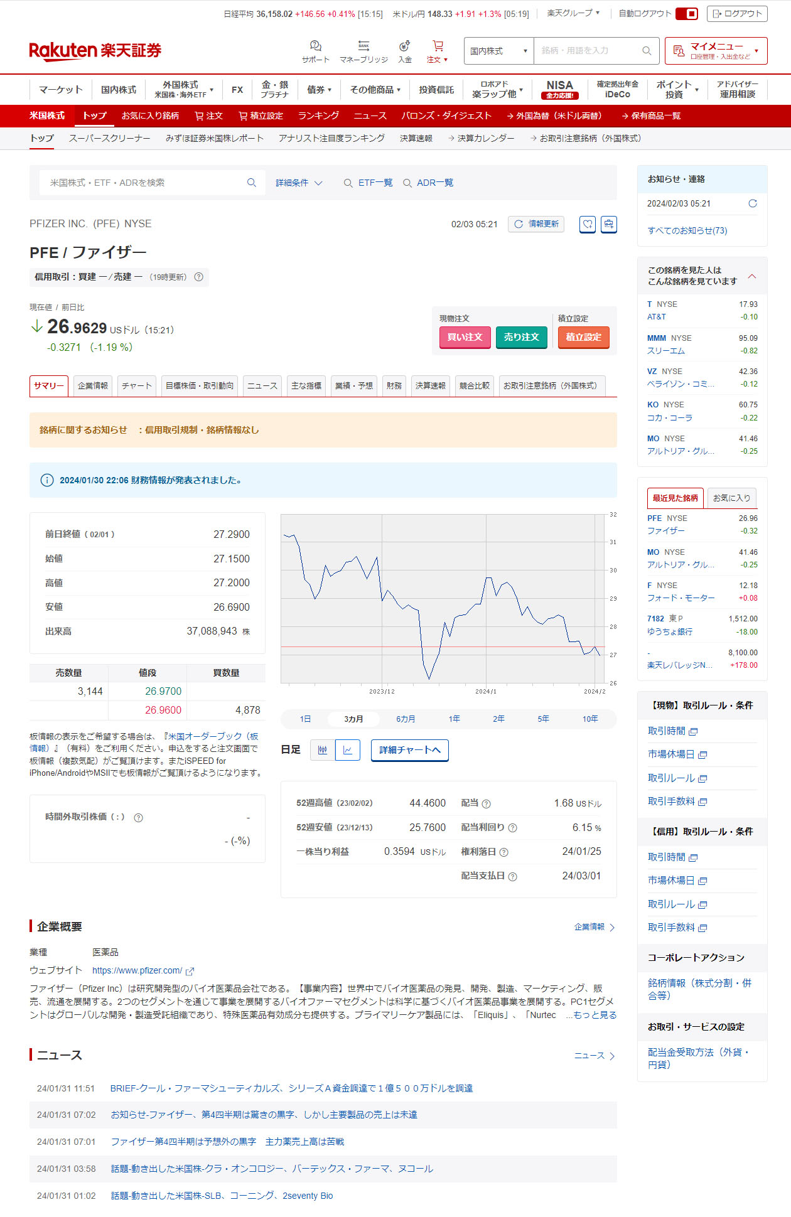Select the line chart display toggle
791x1217 pixels.
click(x=348, y=750)
